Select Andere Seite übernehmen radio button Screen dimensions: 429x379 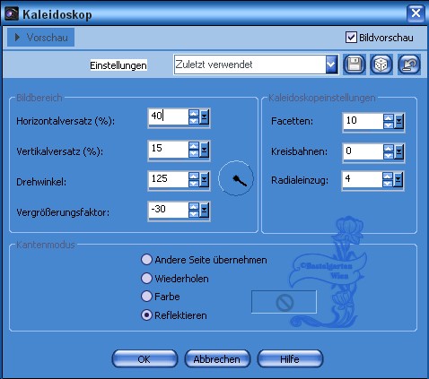tap(146, 260)
